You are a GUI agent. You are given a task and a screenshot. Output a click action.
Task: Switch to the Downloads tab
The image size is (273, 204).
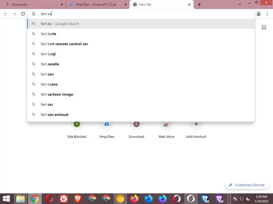coord(33,5)
